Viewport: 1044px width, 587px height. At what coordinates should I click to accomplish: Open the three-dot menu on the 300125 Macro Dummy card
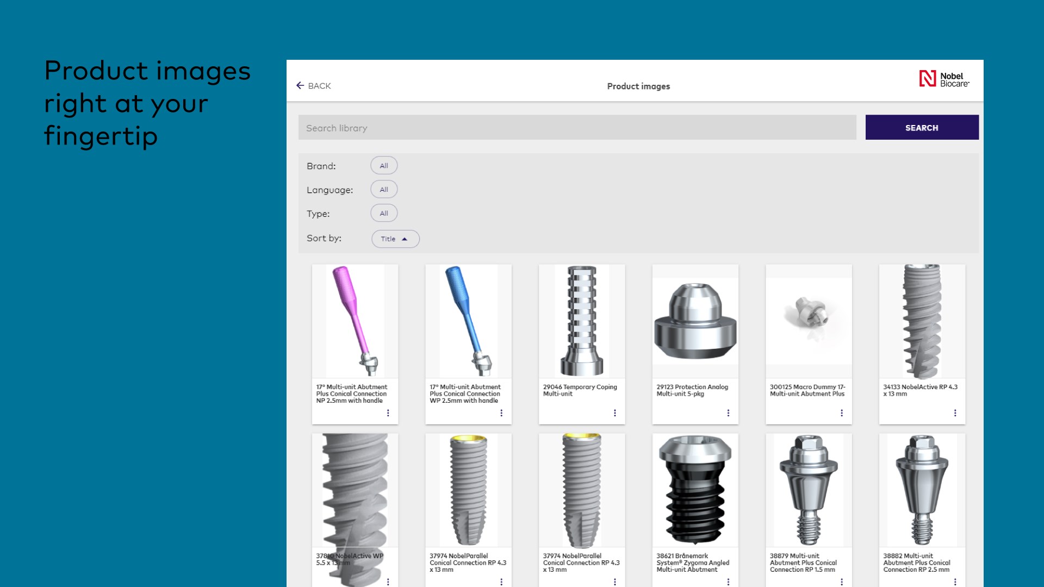(x=842, y=413)
